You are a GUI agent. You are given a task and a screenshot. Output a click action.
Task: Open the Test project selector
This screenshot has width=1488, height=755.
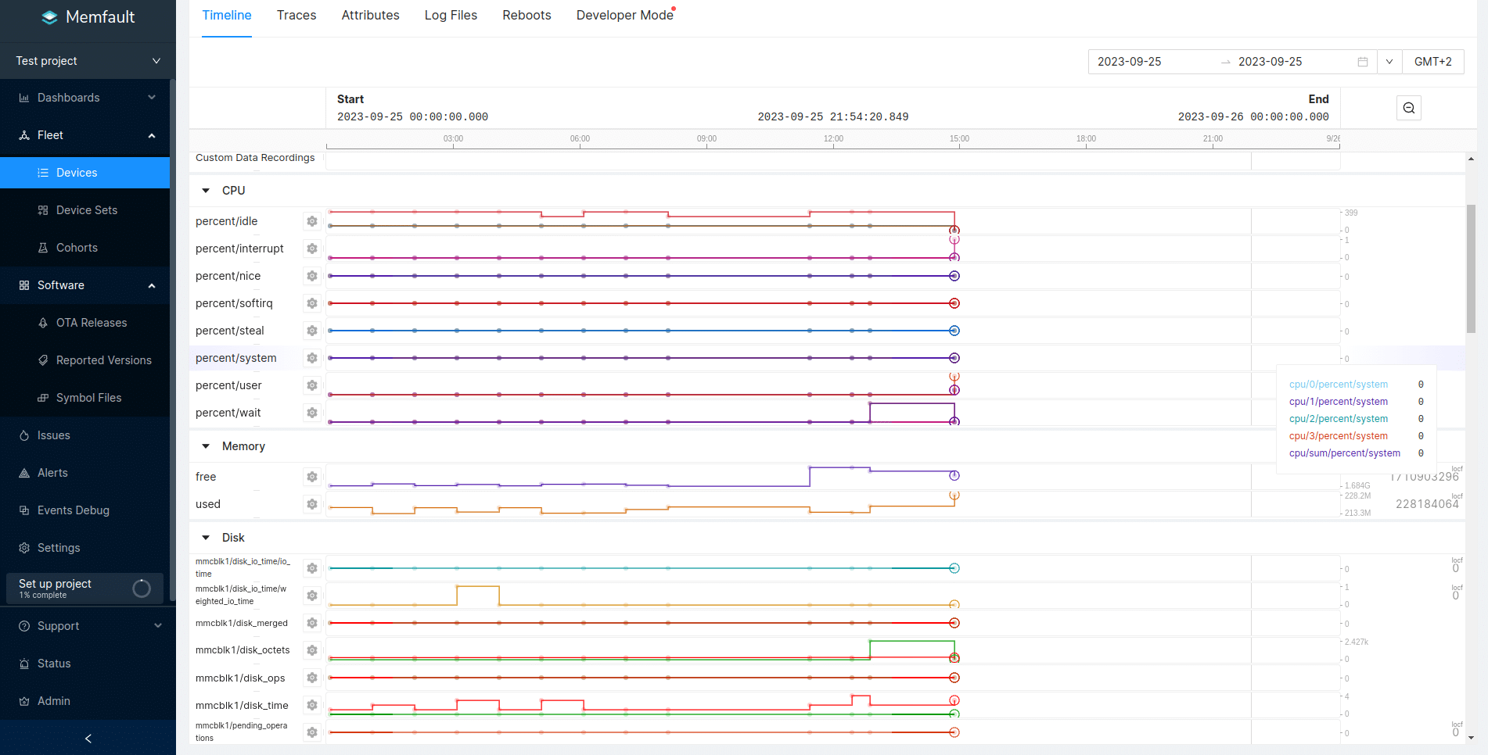pyautogui.click(x=88, y=61)
